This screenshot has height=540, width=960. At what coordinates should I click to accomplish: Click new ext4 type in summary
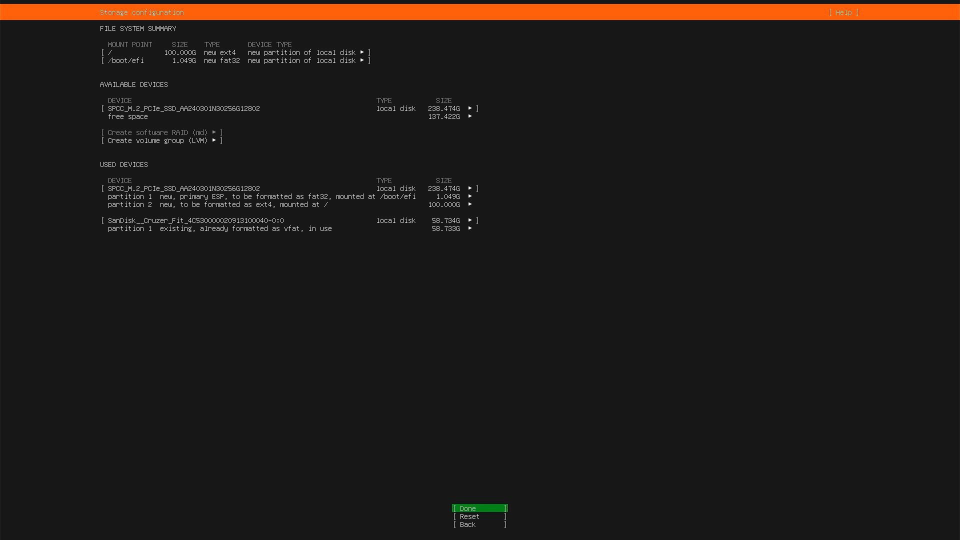[220, 52]
